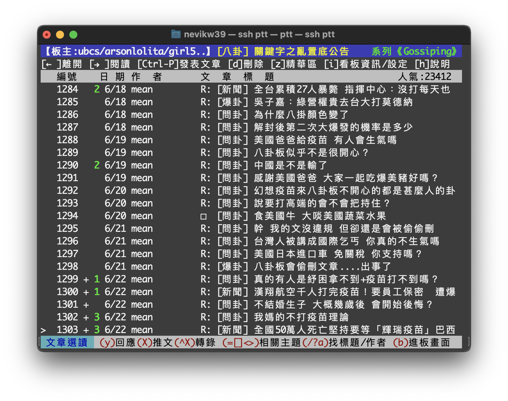This screenshot has height=401, width=508.
Task: Open article 1287 解封後第二次大爆發
Action: (251, 127)
